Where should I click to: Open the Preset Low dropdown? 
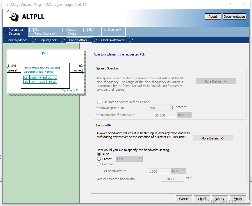(129, 159)
